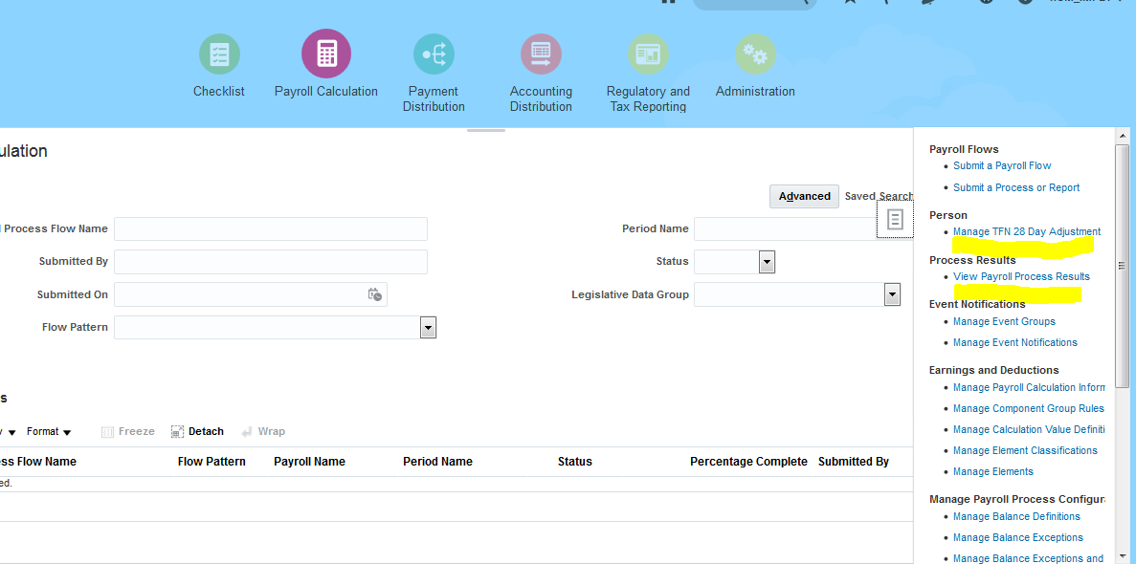Open the Payment Distribution work area
Screen dimensions: 1136x564
click(x=434, y=54)
